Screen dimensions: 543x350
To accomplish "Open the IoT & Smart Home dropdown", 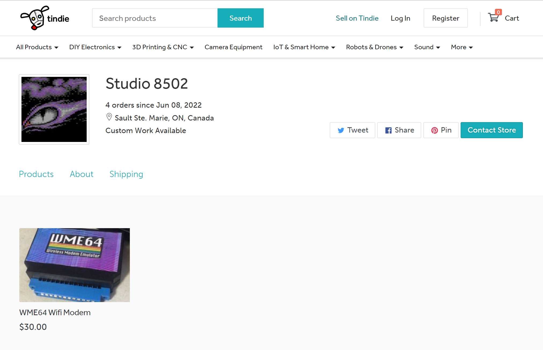I will (304, 47).
